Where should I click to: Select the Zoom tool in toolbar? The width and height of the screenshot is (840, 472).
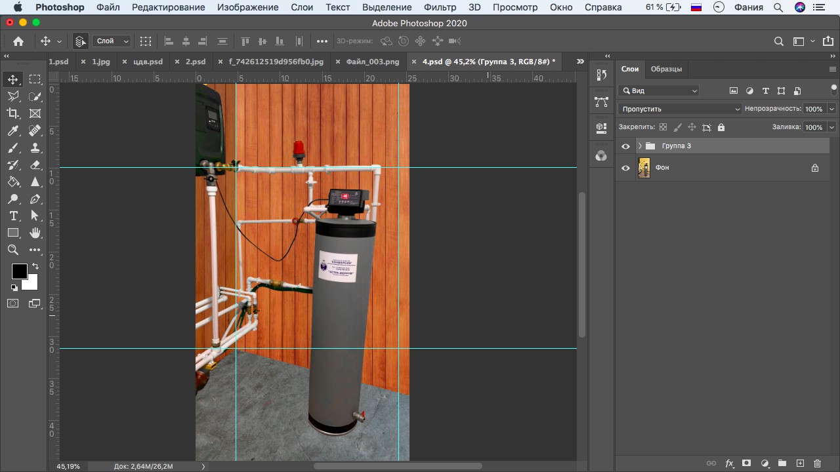click(x=13, y=250)
